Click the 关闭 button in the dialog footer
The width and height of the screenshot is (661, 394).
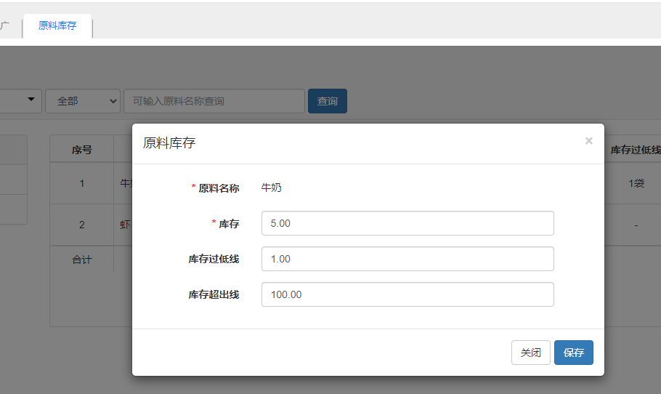point(530,353)
